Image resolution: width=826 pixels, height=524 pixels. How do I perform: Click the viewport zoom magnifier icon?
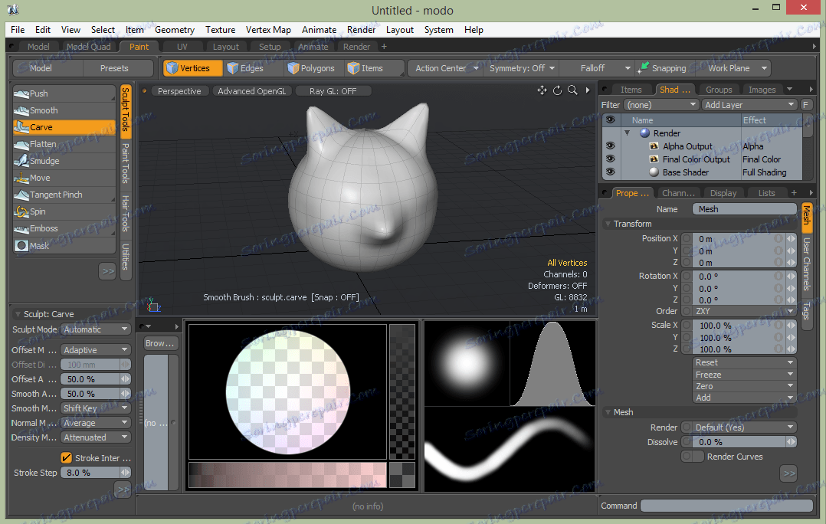pos(572,90)
